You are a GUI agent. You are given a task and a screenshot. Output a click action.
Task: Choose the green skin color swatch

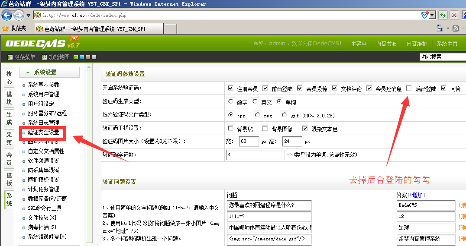click(x=76, y=57)
